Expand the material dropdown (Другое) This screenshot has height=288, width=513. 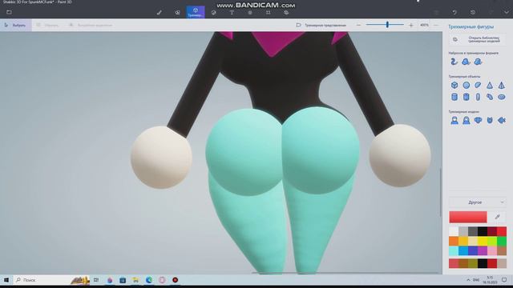coord(478,202)
